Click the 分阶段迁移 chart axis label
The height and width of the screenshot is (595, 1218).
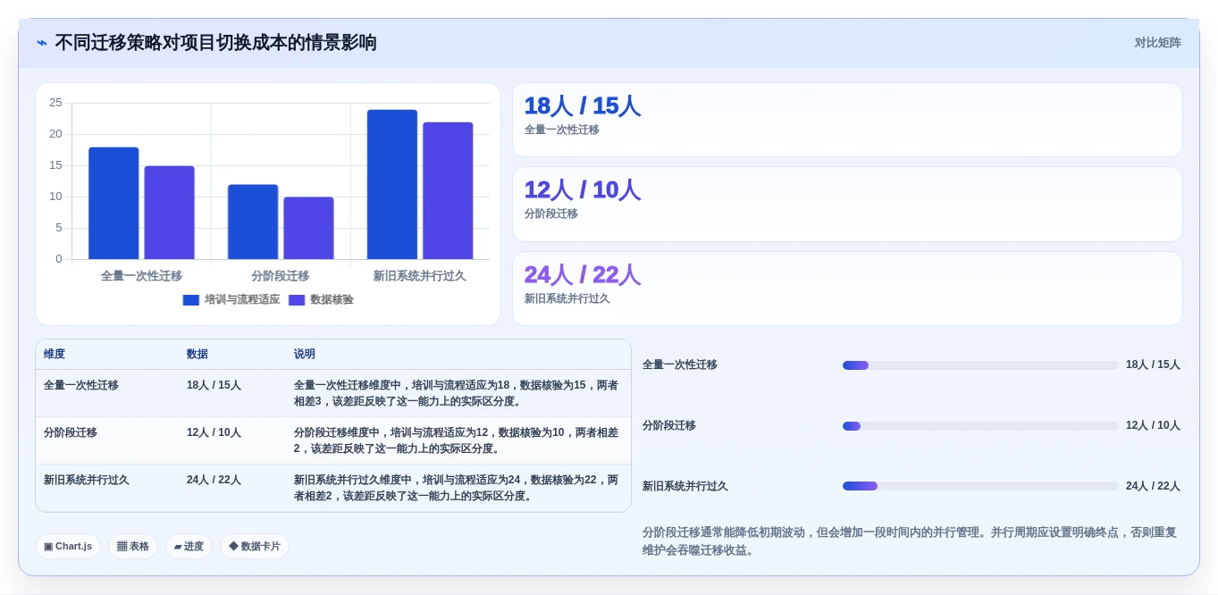[281, 276]
